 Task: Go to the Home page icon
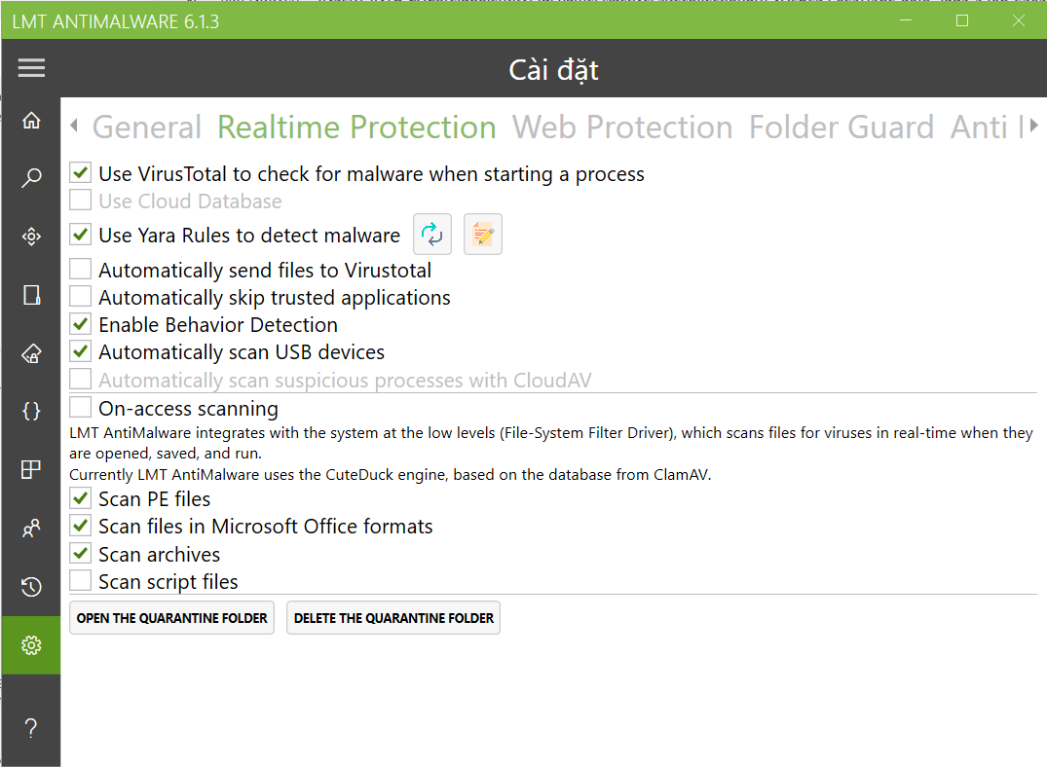pyautogui.click(x=31, y=121)
